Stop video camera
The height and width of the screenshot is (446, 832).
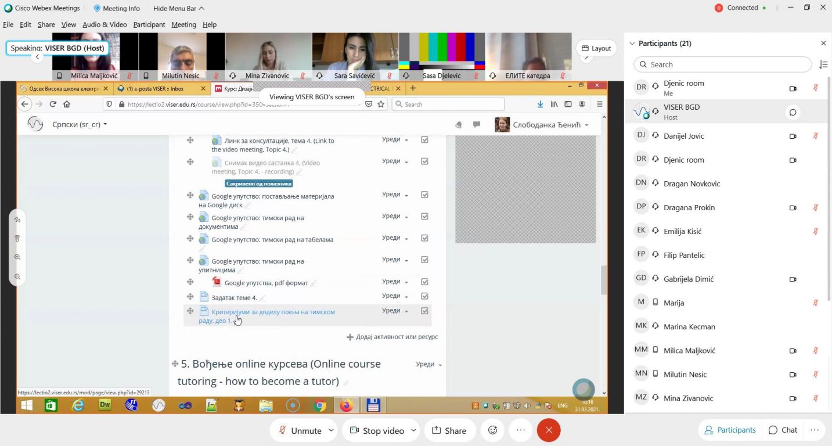[x=376, y=430]
